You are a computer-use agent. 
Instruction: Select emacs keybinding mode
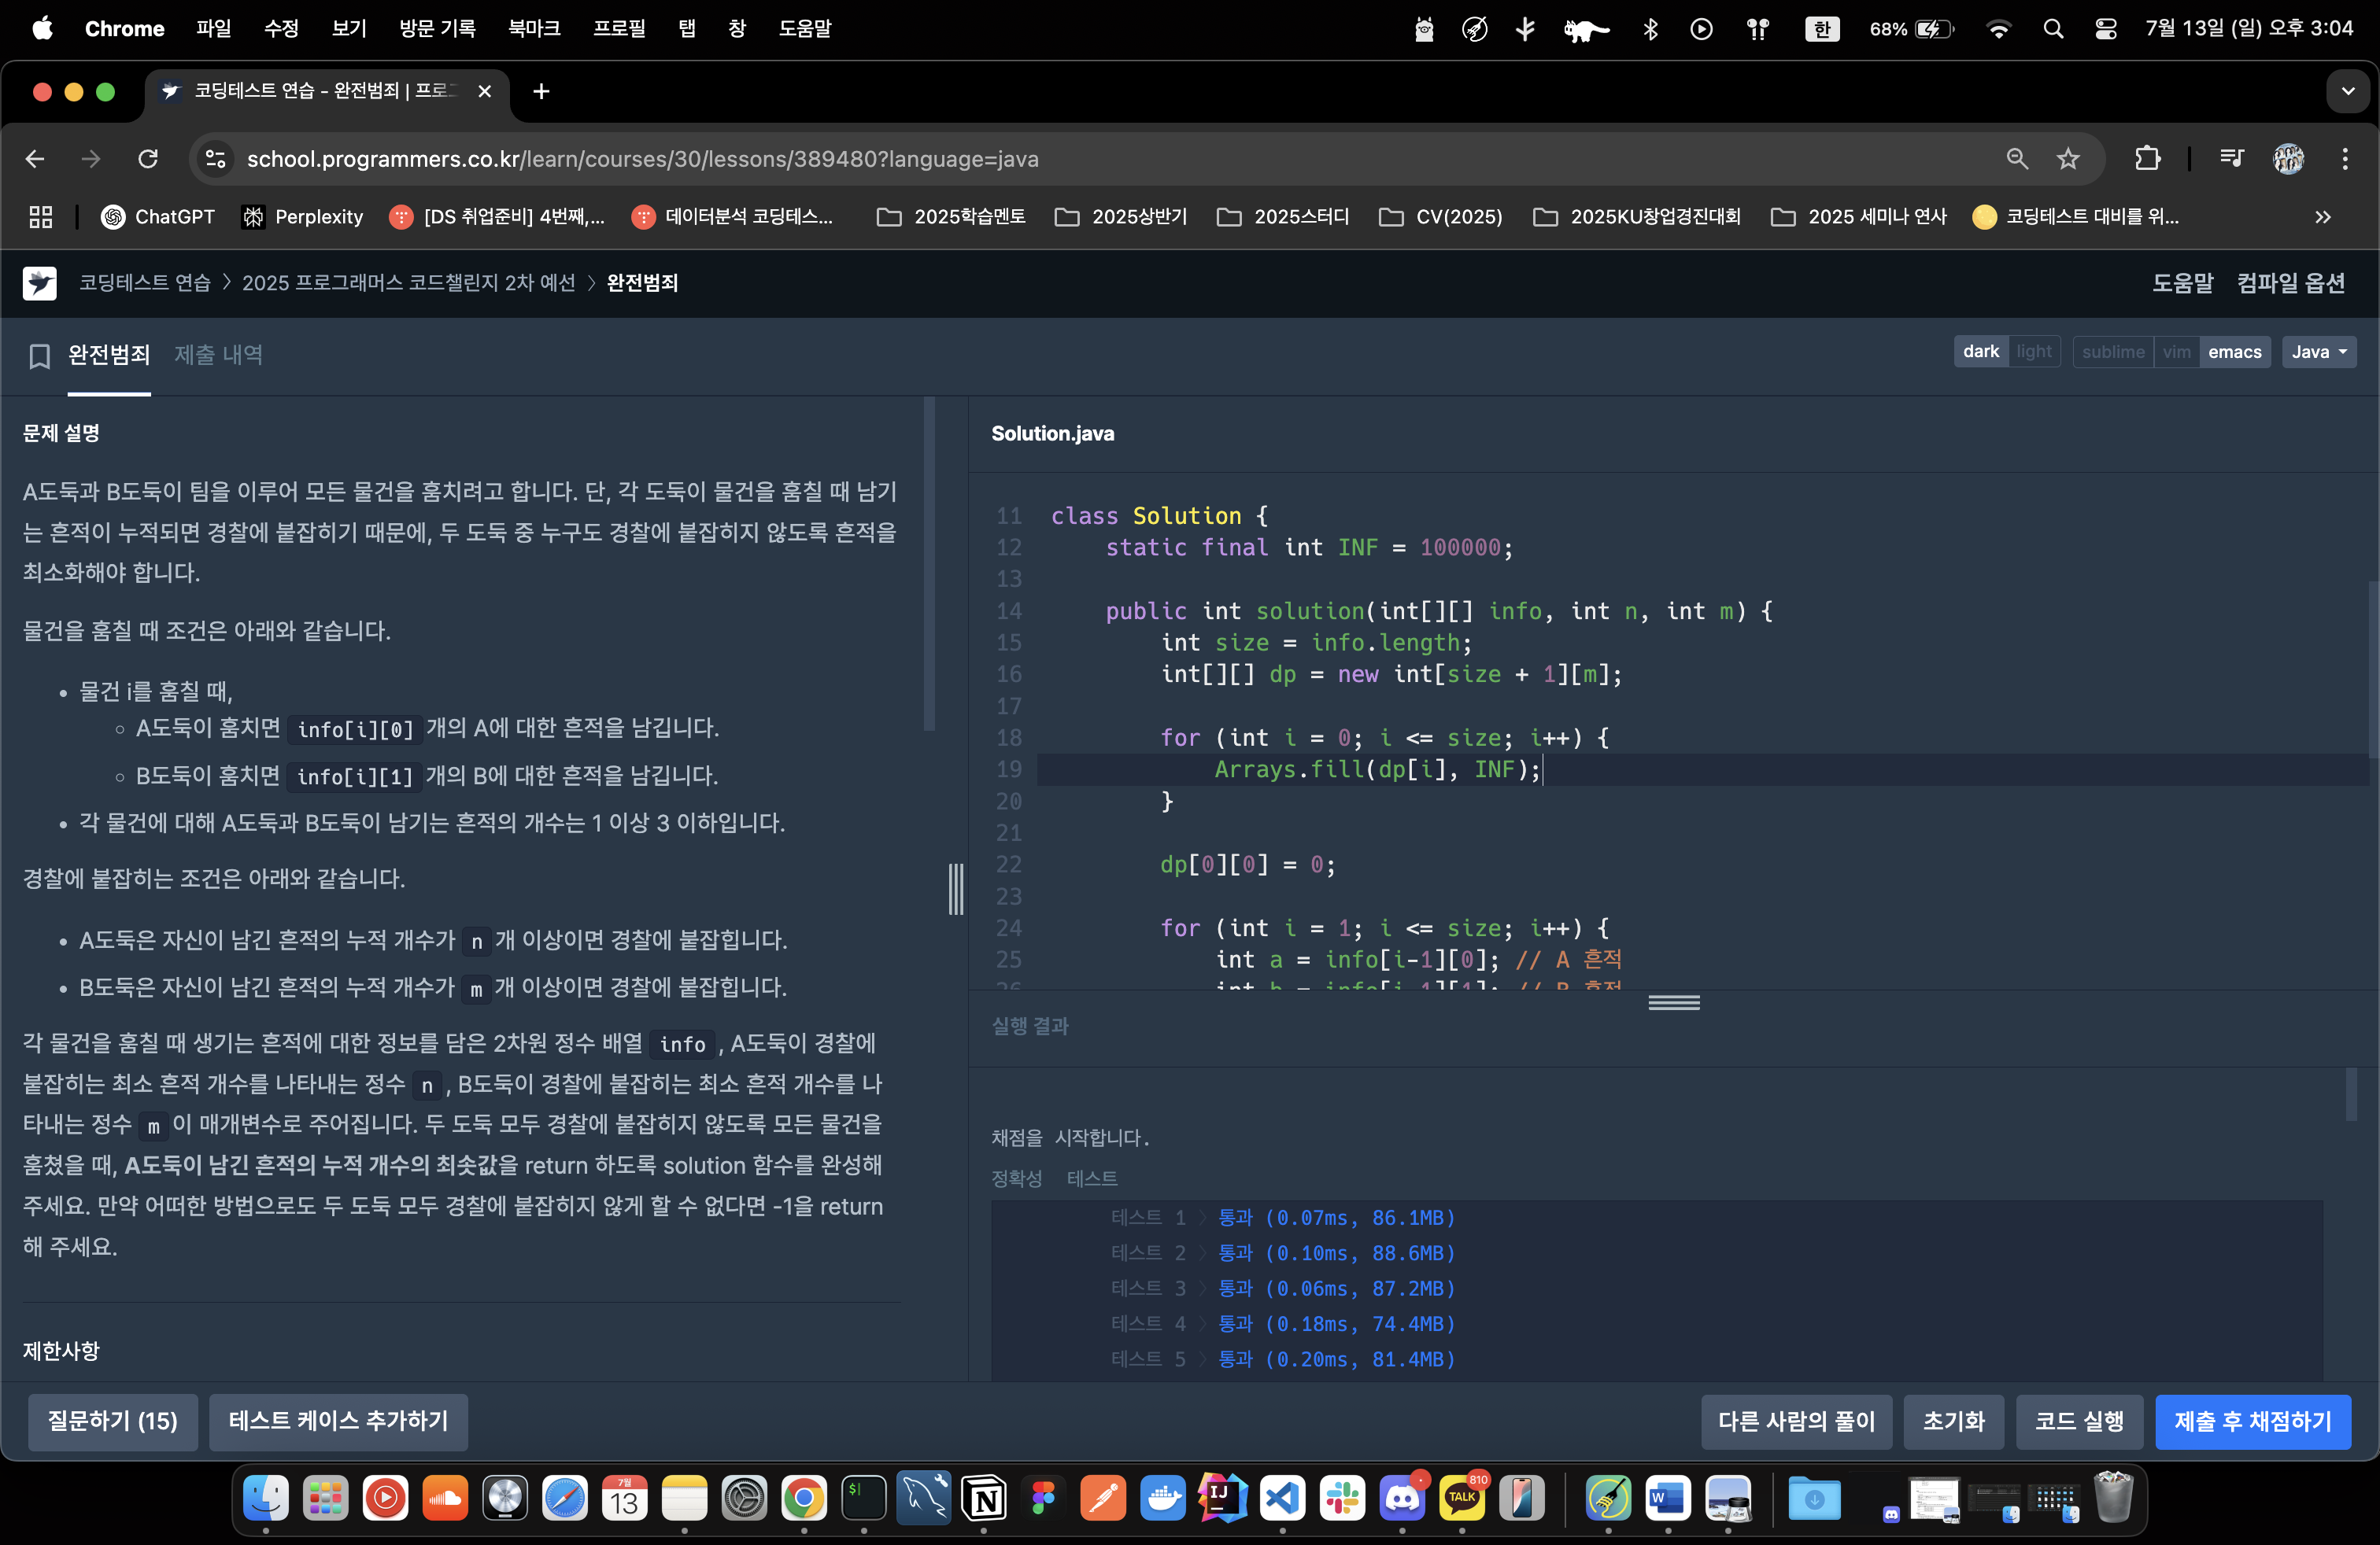pos(2235,352)
